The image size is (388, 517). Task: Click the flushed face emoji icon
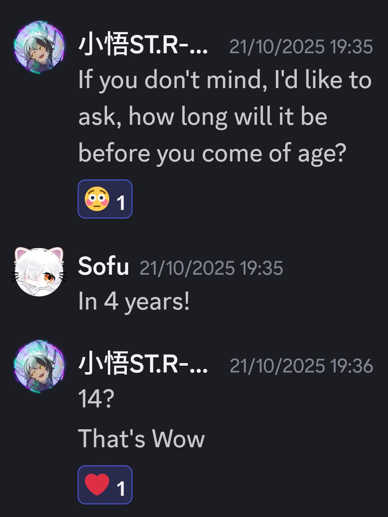click(97, 199)
